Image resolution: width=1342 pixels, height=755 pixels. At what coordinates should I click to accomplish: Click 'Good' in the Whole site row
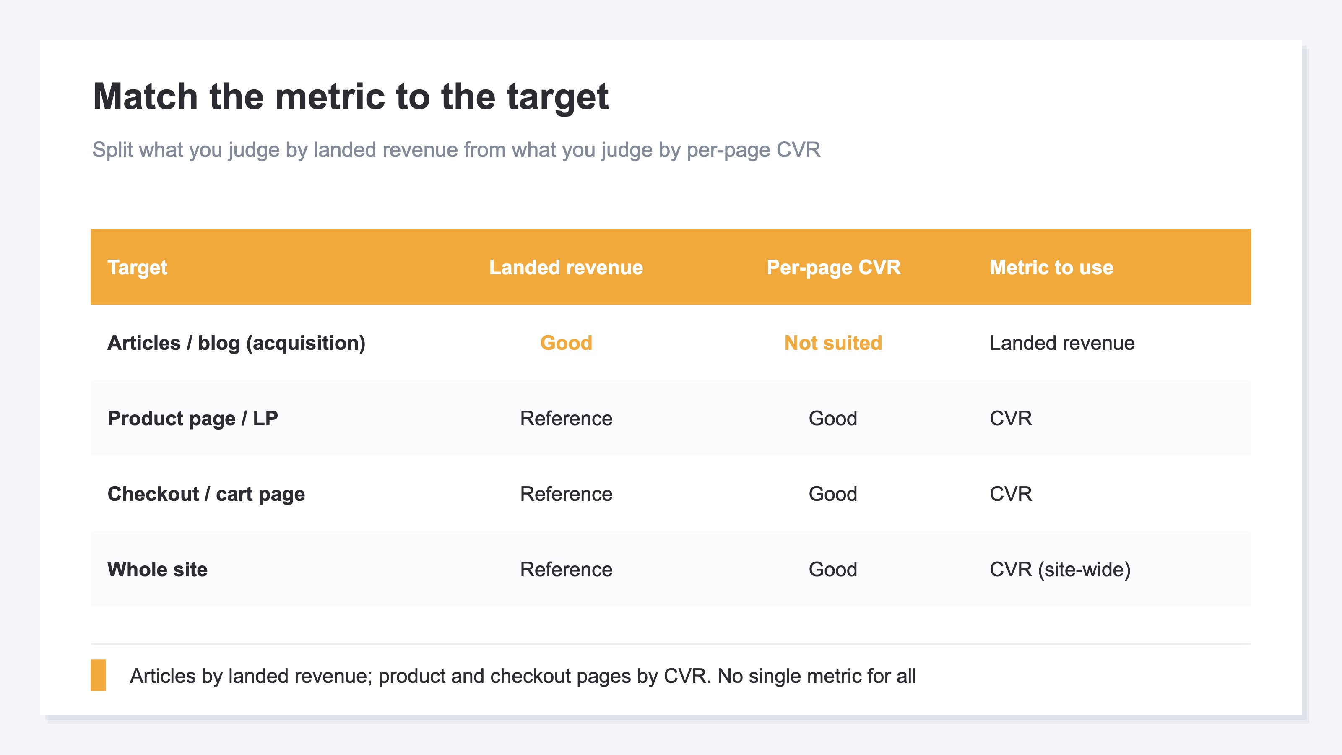point(833,570)
